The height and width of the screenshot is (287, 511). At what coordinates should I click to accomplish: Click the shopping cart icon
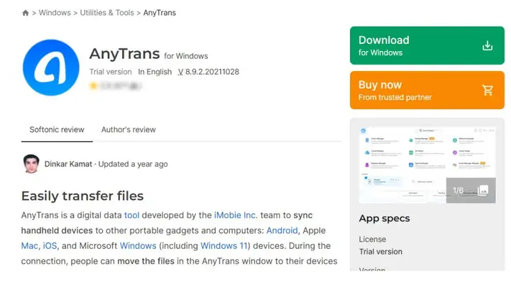pyautogui.click(x=488, y=90)
